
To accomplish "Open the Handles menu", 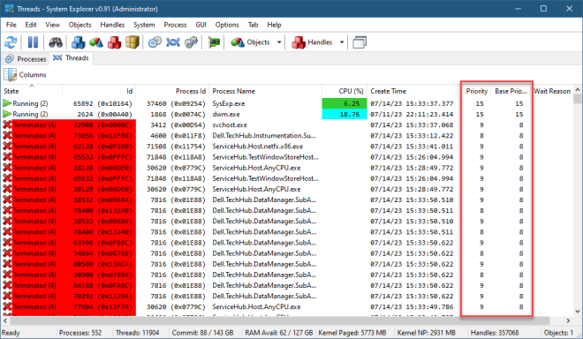I will 112,25.
